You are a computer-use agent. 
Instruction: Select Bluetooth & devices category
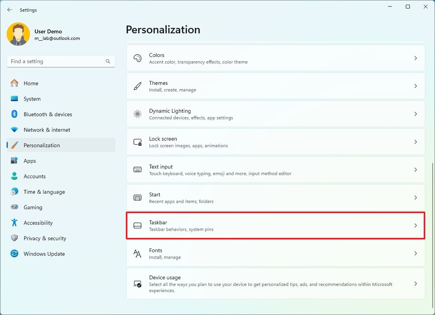(61, 114)
